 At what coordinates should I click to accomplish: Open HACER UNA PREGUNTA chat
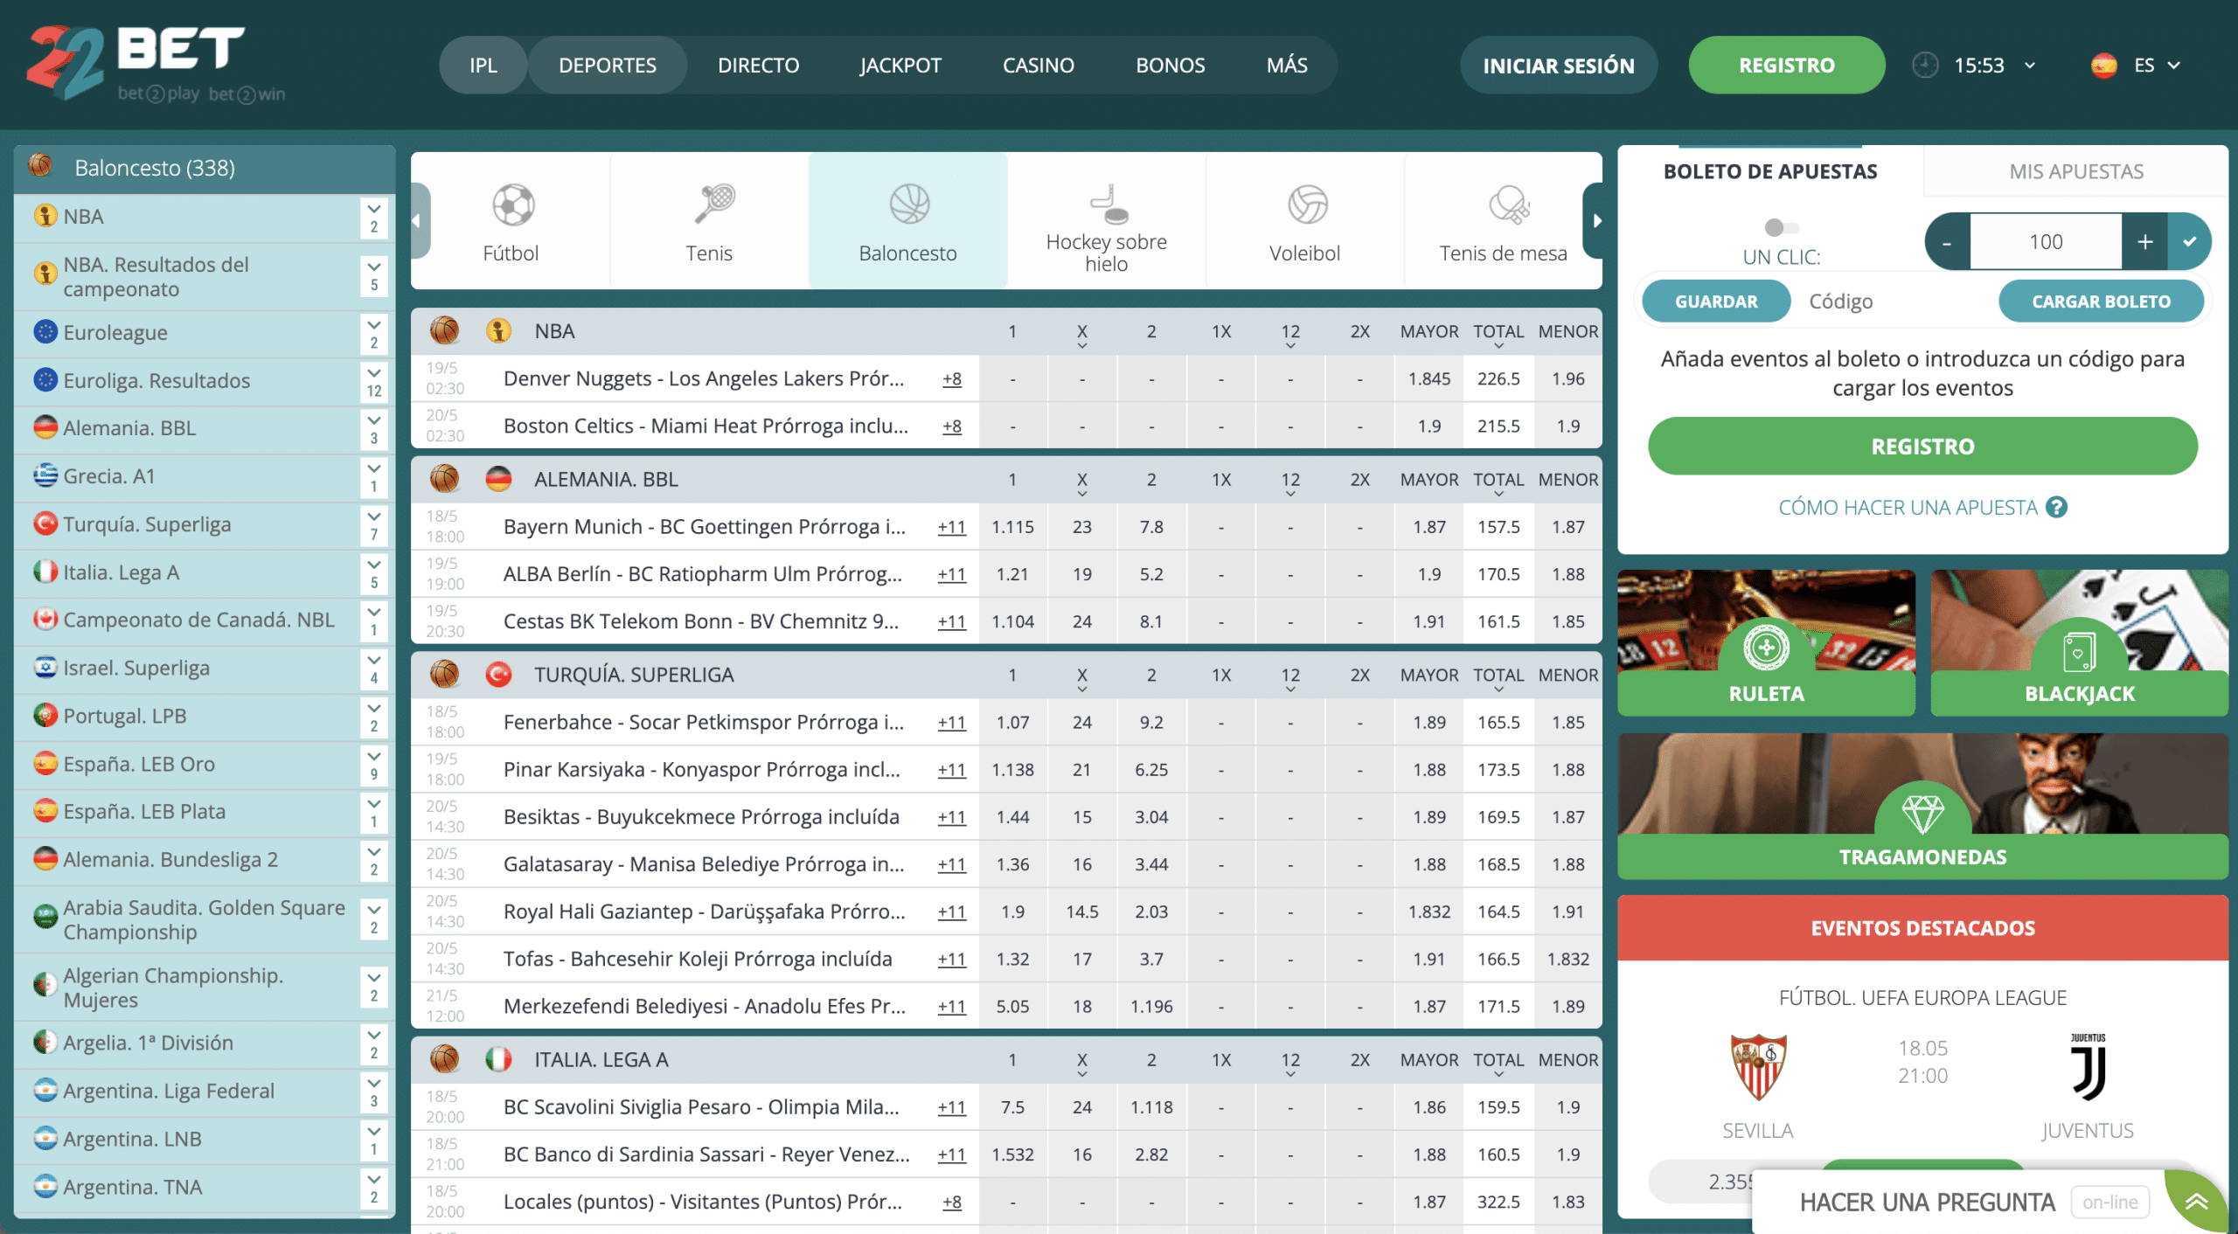click(1928, 1203)
